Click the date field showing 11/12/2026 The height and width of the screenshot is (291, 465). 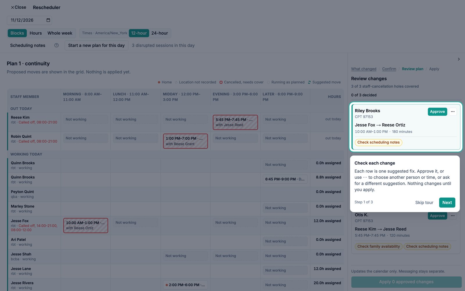pyautogui.click(x=29, y=20)
